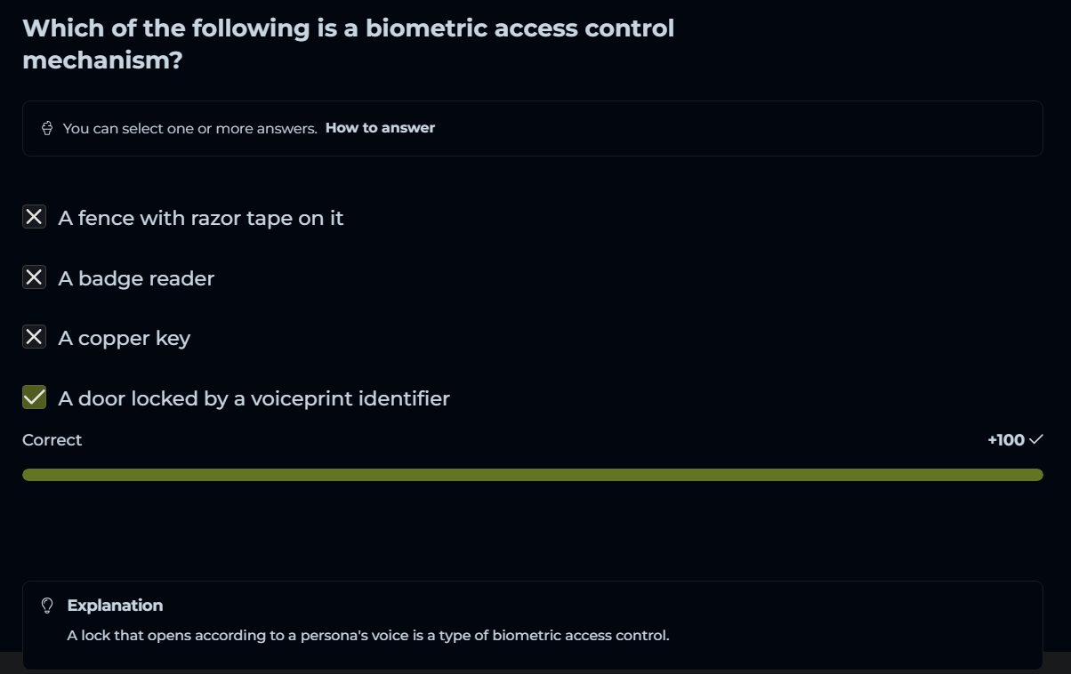Click the checkmark icon after +100
This screenshot has width=1071, height=674.
point(1035,439)
